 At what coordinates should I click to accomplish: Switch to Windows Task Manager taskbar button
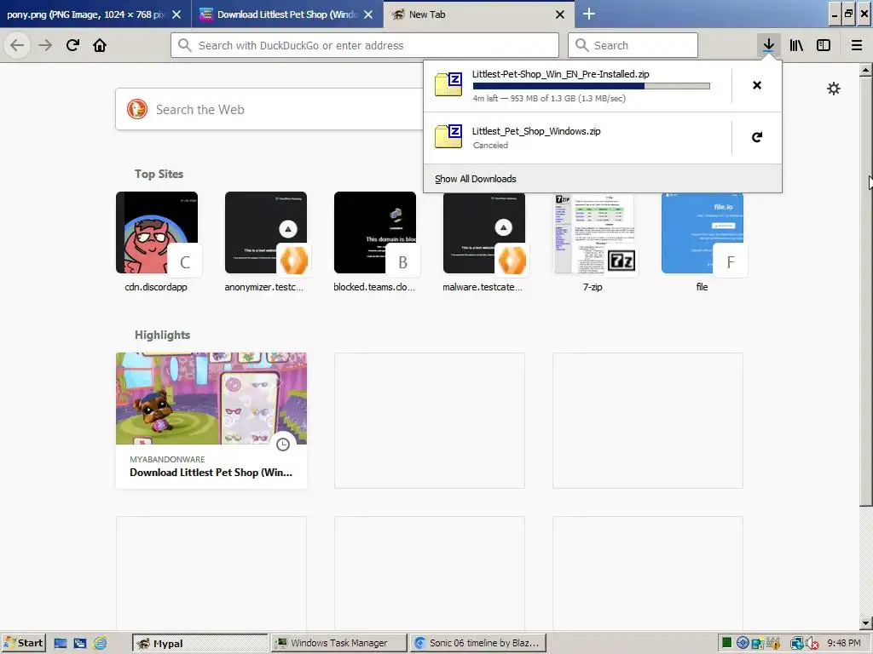click(339, 643)
